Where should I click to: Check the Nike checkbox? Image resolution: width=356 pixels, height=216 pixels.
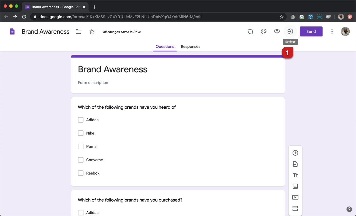[x=81, y=133]
